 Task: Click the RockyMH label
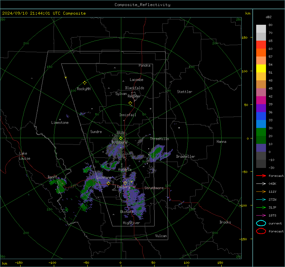(x=84, y=89)
